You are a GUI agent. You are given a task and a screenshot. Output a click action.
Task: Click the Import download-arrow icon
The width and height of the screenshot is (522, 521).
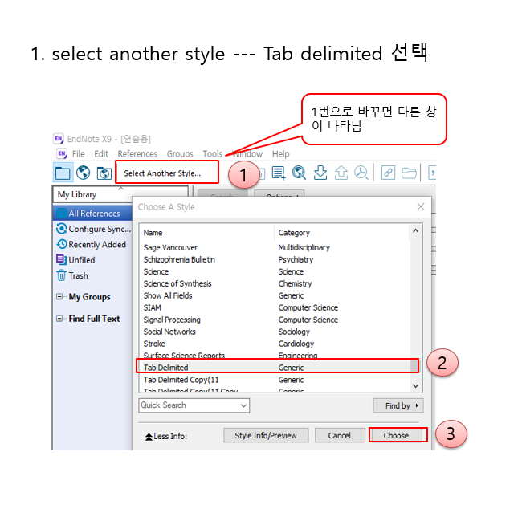[320, 173]
